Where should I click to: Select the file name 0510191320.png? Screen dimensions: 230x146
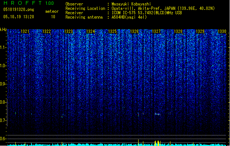[x=19, y=9]
